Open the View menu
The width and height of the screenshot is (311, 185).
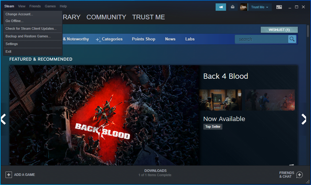(21, 6)
